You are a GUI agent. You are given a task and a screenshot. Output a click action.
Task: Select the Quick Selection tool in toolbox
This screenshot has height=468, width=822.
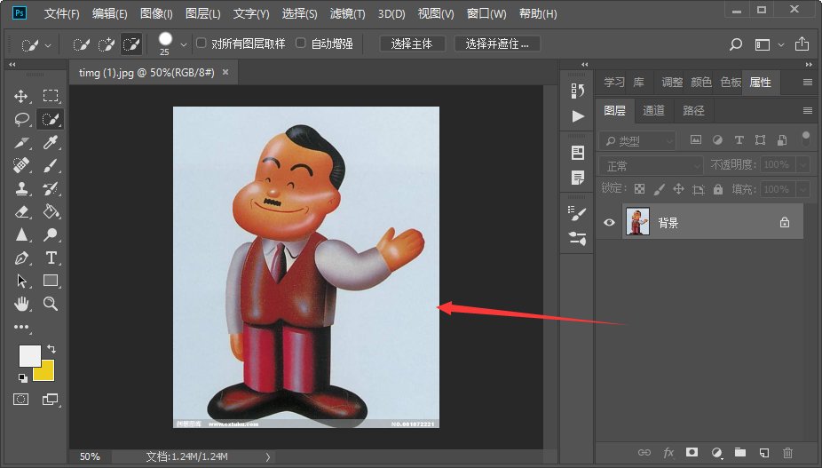[x=51, y=120]
